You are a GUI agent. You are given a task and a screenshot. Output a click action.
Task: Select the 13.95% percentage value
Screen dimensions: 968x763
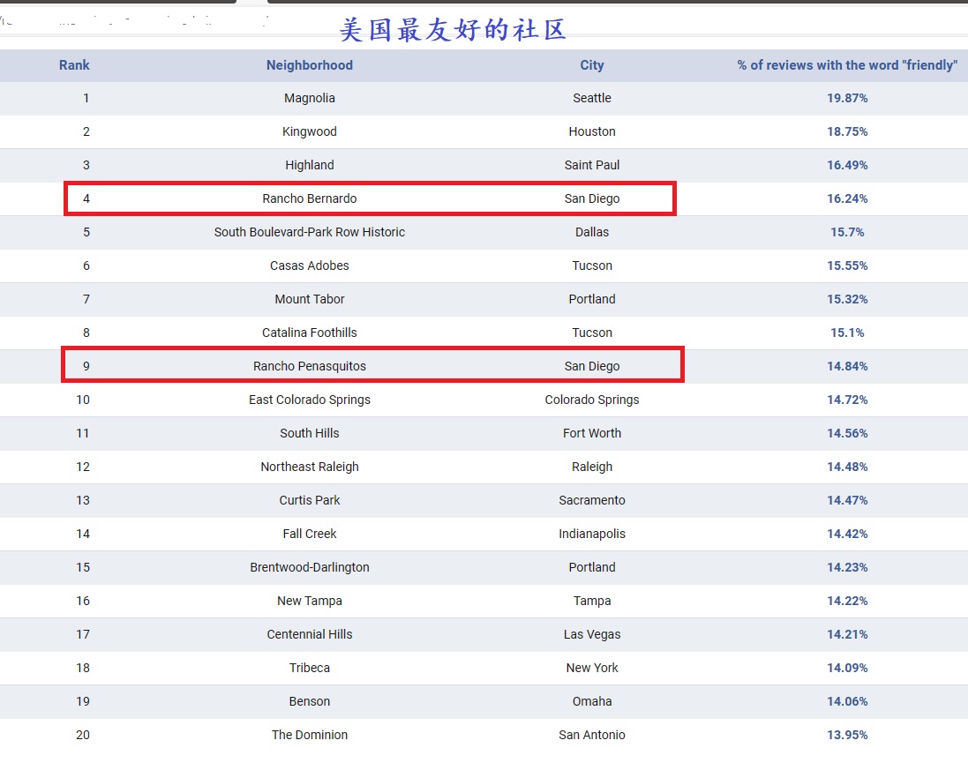pos(846,735)
